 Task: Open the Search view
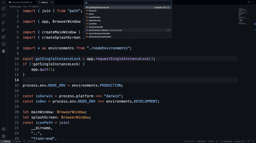[x=4, y=15]
